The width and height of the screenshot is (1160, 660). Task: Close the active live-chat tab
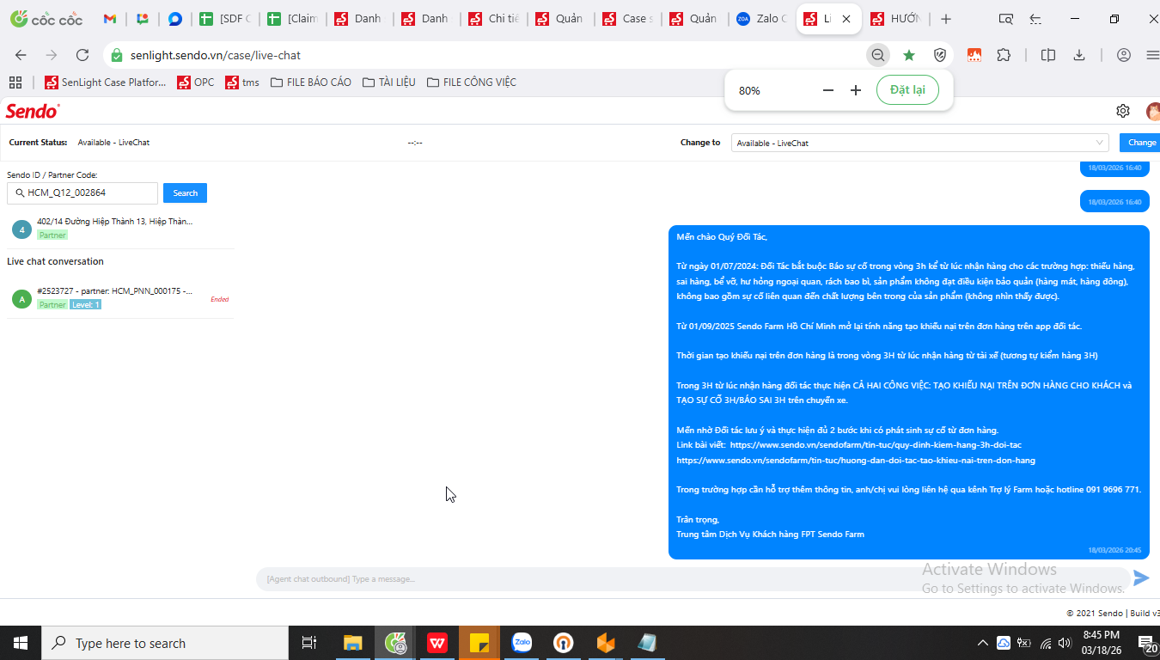pyautogui.click(x=846, y=19)
